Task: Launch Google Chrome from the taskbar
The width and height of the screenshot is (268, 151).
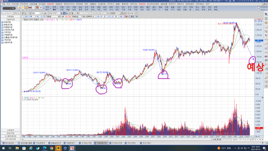Action: 52,148
